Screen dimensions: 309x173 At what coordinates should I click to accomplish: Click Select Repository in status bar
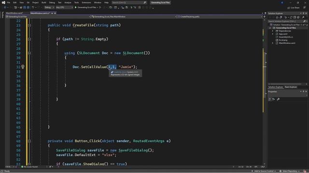pyautogui.click(x=290, y=171)
